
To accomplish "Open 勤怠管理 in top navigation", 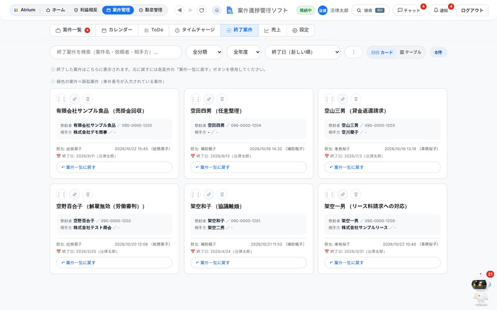I will 150,10.
